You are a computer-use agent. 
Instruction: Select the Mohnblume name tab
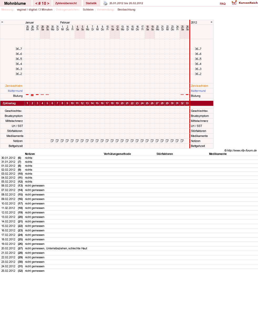(x=15, y=3)
